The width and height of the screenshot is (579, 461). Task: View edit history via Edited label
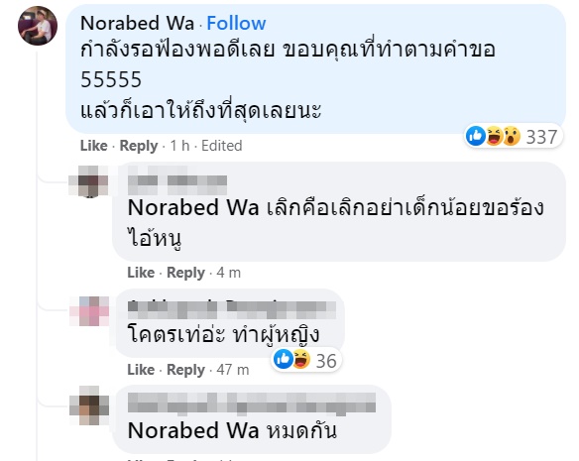tap(221, 146)
